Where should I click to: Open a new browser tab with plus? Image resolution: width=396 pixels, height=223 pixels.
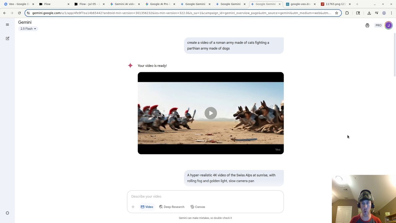click(357, 4)
